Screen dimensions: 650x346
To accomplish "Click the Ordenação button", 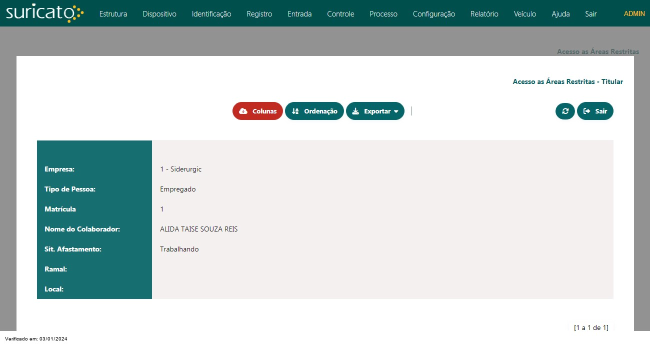I will [314, 111].
